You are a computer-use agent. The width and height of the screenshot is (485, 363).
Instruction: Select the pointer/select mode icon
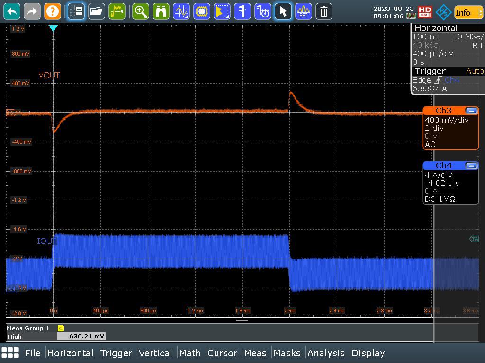(283, 11)
